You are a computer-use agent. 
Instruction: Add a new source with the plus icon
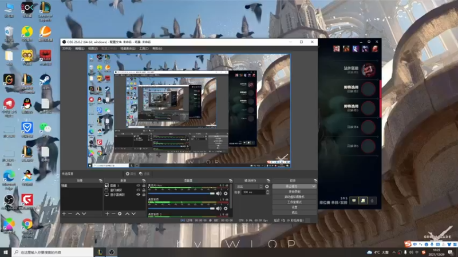click(x=107, y=214)
